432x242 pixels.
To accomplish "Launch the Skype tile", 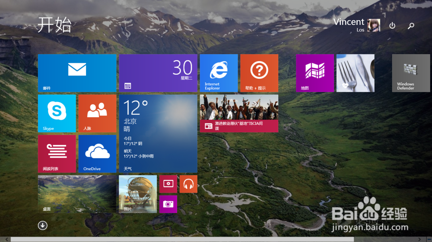I will click(x=57, y=113).
